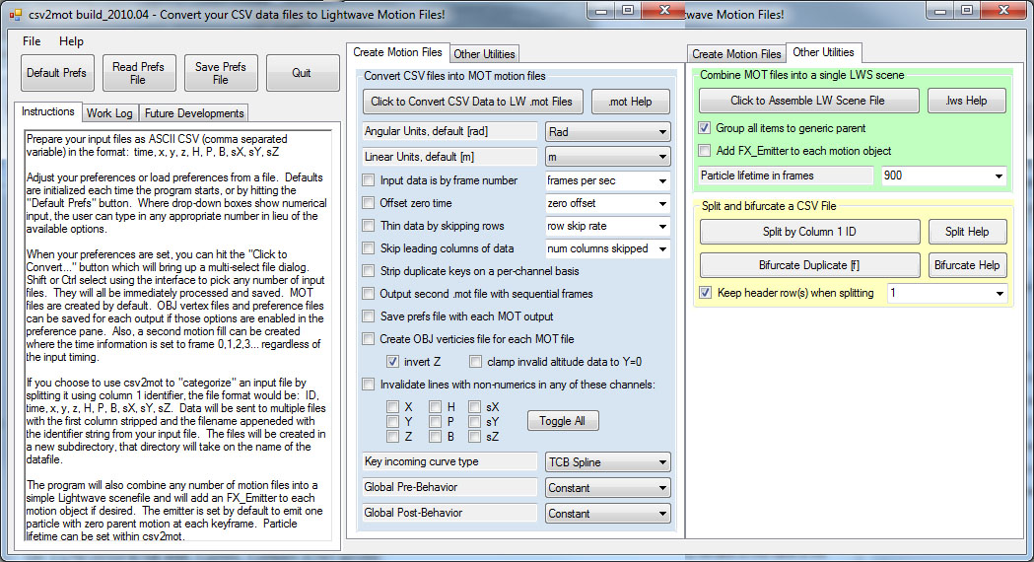Click the Read Prefs File button

[x=138, y=73]
